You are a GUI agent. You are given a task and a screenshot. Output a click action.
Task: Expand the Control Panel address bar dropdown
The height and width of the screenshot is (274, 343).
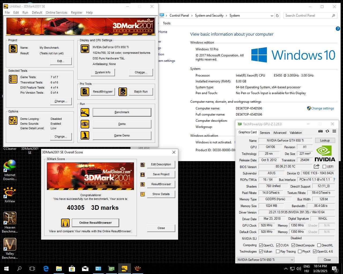(x=272, y=16)
